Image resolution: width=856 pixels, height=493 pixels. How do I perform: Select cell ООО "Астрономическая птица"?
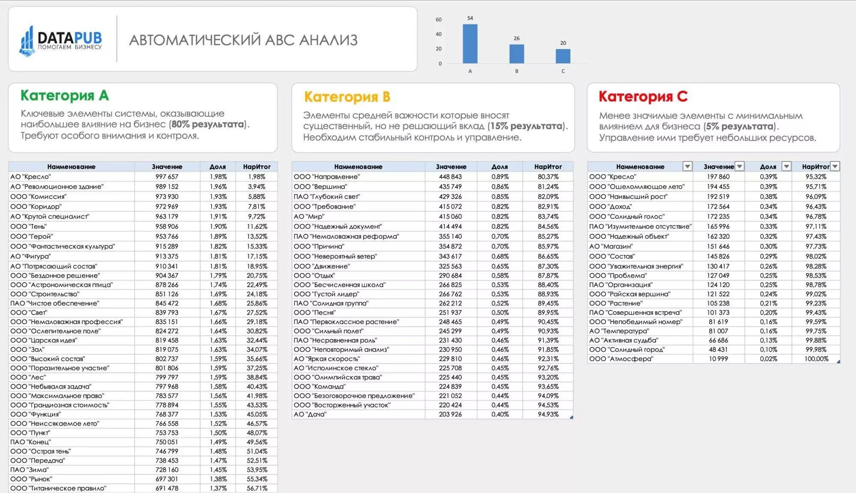71,285
